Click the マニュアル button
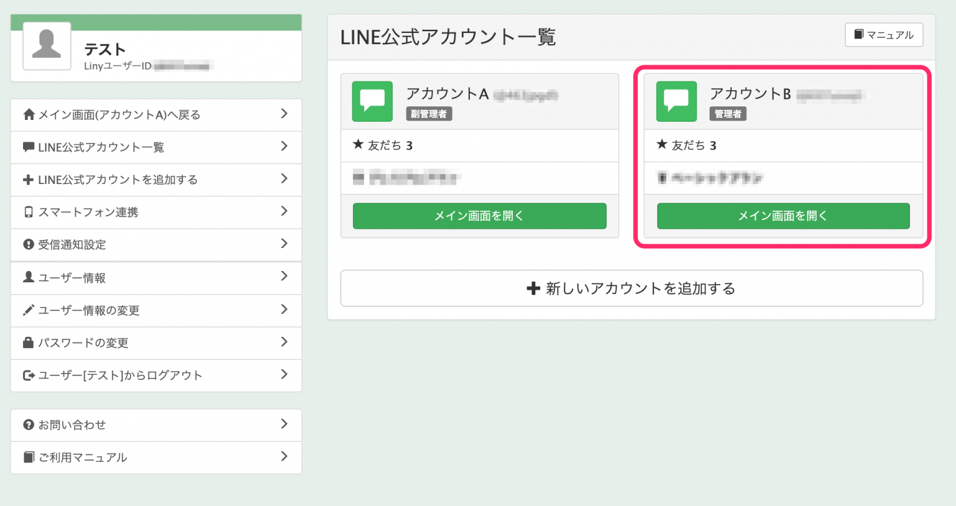956x506 pixels. [x=884, y=35]
